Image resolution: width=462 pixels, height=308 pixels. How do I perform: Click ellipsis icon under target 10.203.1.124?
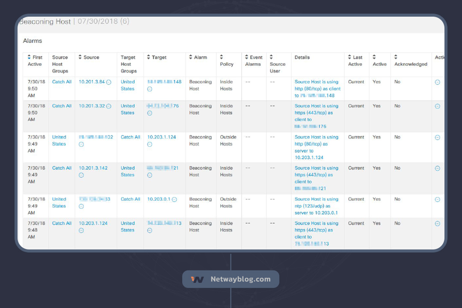150,144
